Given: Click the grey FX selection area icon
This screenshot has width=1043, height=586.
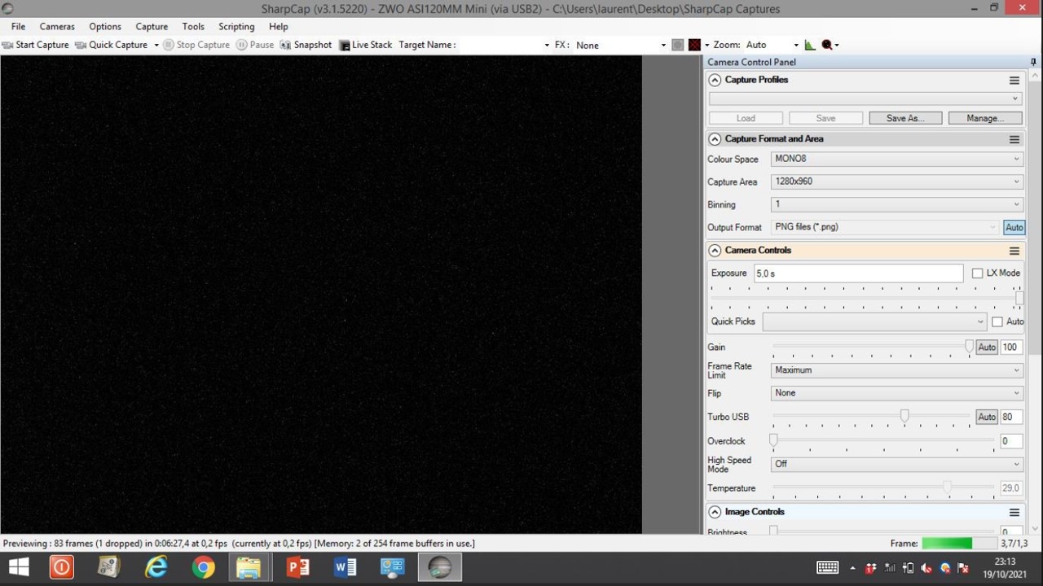Looking at the screenshot, I should 678,45.
